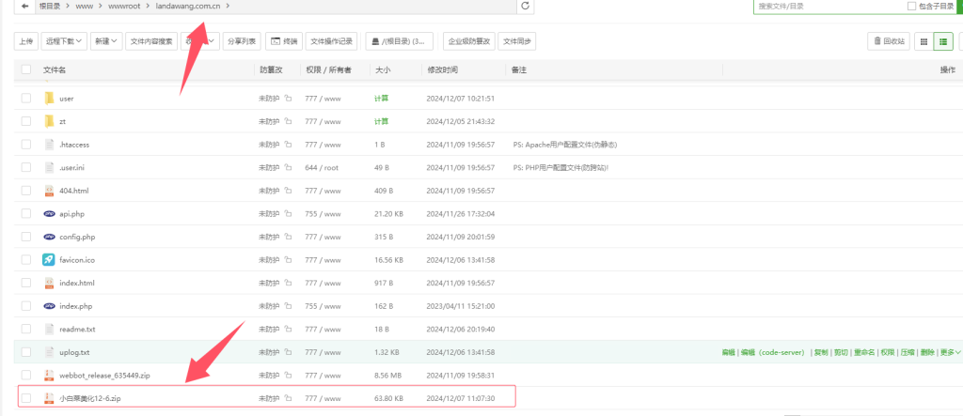
Task: Click the .user.ini file icon
Action: pos(50,167)
